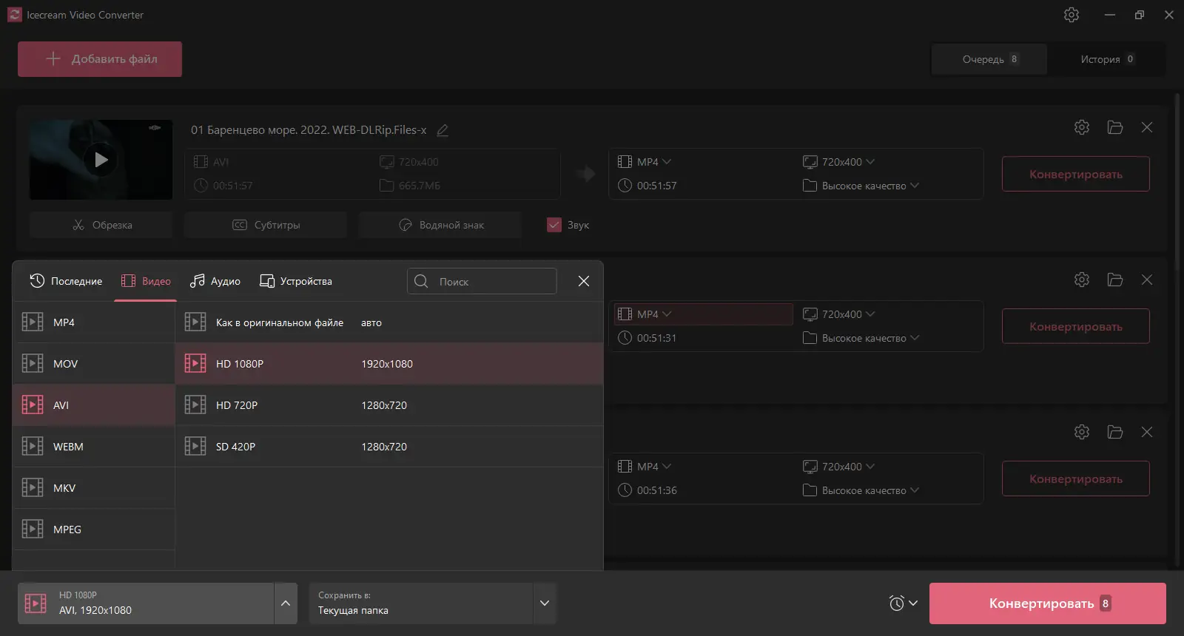This screenshot has height=636, width=1184.
Task: Select MKV in the format list
Action: [94, 488]
